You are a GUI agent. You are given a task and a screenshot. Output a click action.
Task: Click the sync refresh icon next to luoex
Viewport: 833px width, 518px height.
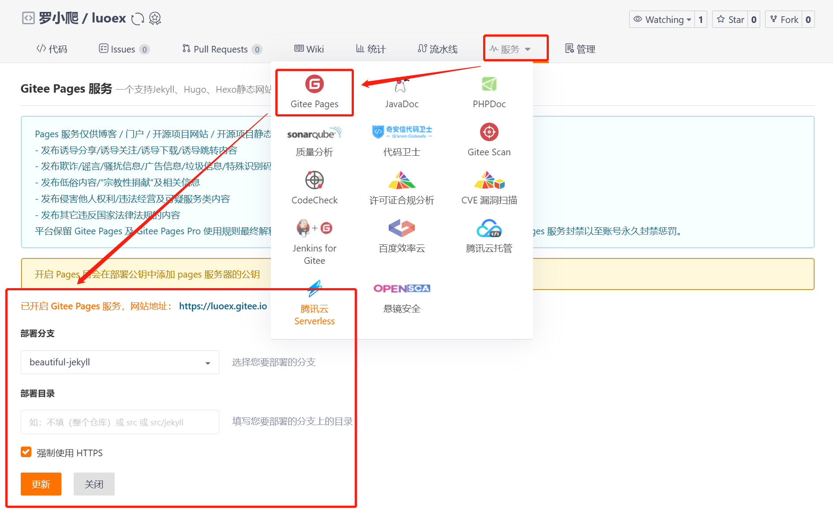tap(138, 19)
